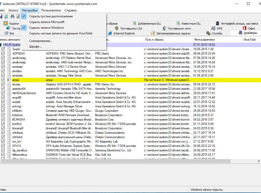The image size is (261, 193).
Task: Select the amdxata entry name
Action: pos(17,76)
